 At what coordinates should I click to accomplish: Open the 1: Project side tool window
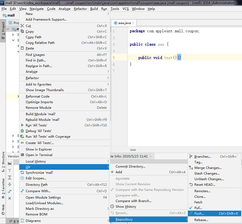coord(3,30)
